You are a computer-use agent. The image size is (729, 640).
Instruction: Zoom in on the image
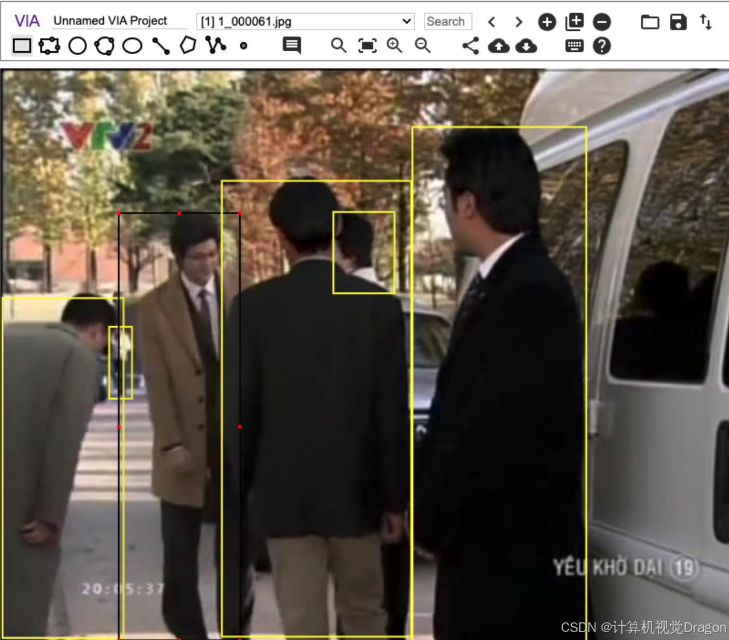tap(394, 46)
